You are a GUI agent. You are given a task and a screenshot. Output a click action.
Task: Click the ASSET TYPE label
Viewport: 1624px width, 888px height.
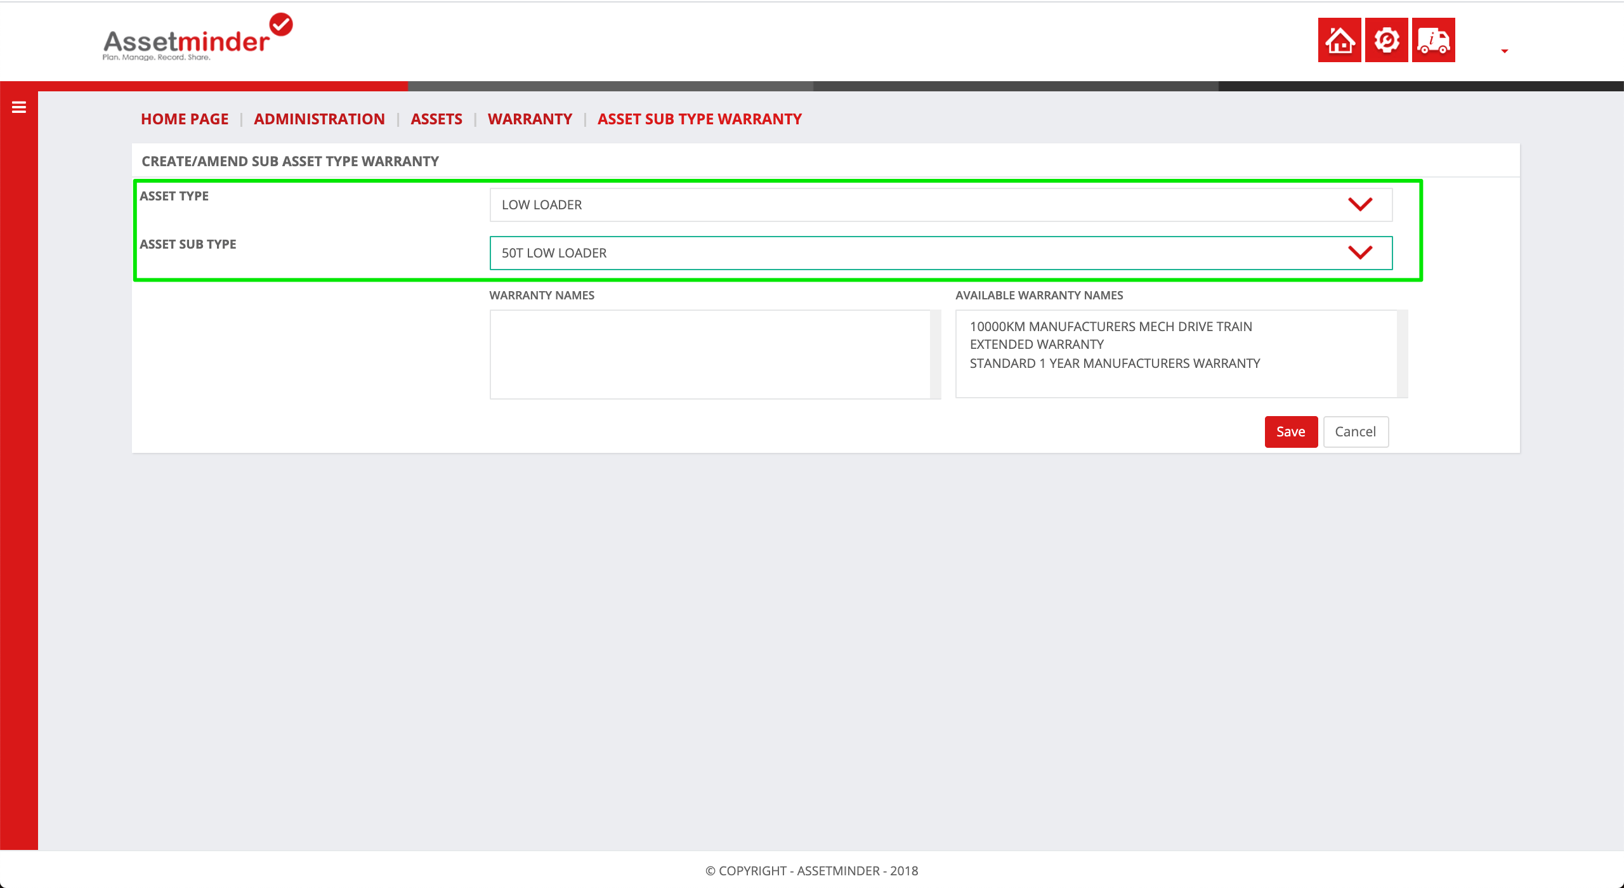[174, 196]
